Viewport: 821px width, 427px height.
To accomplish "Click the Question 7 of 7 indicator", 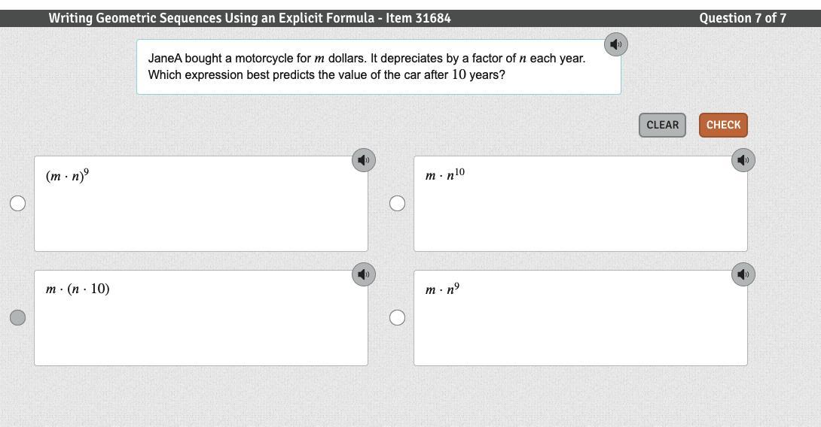I will pos(743,18).
